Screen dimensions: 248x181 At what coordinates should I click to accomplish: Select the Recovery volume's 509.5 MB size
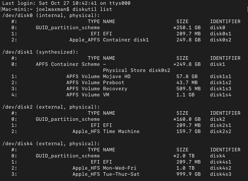(189, 89)
